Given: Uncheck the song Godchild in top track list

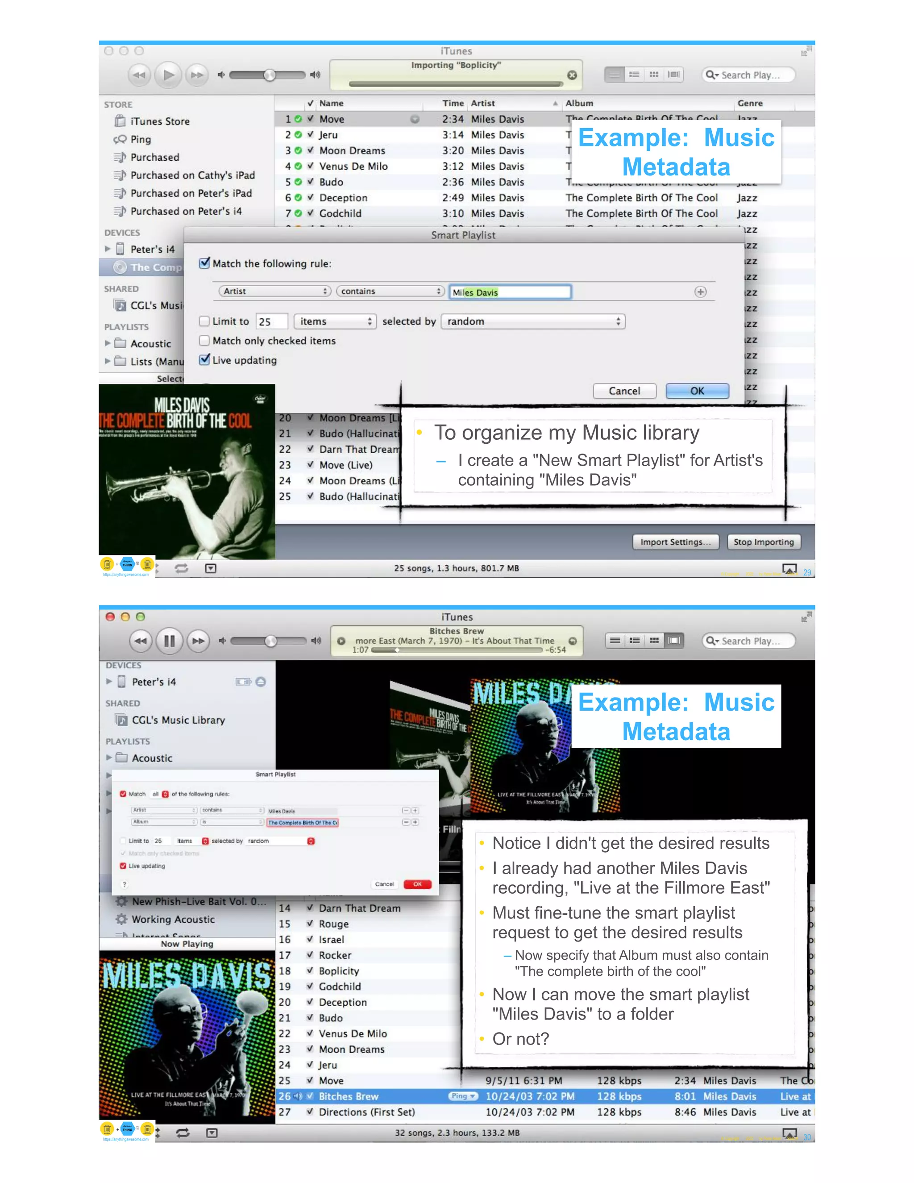Looking at the screenshot, I should tap(310, 213).
